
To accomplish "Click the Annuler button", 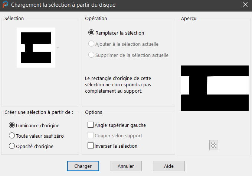I will pos(125,166).
